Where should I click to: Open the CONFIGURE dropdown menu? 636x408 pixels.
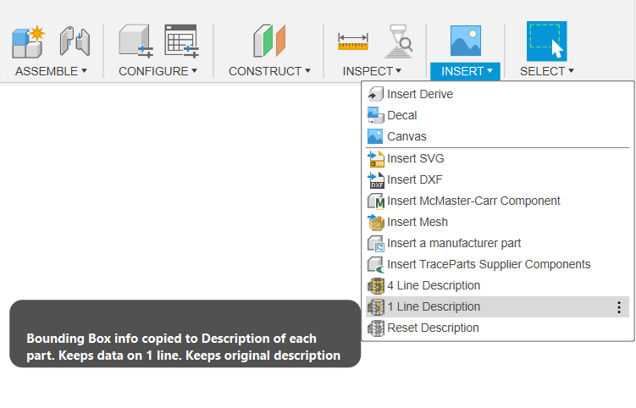(158, 71)
